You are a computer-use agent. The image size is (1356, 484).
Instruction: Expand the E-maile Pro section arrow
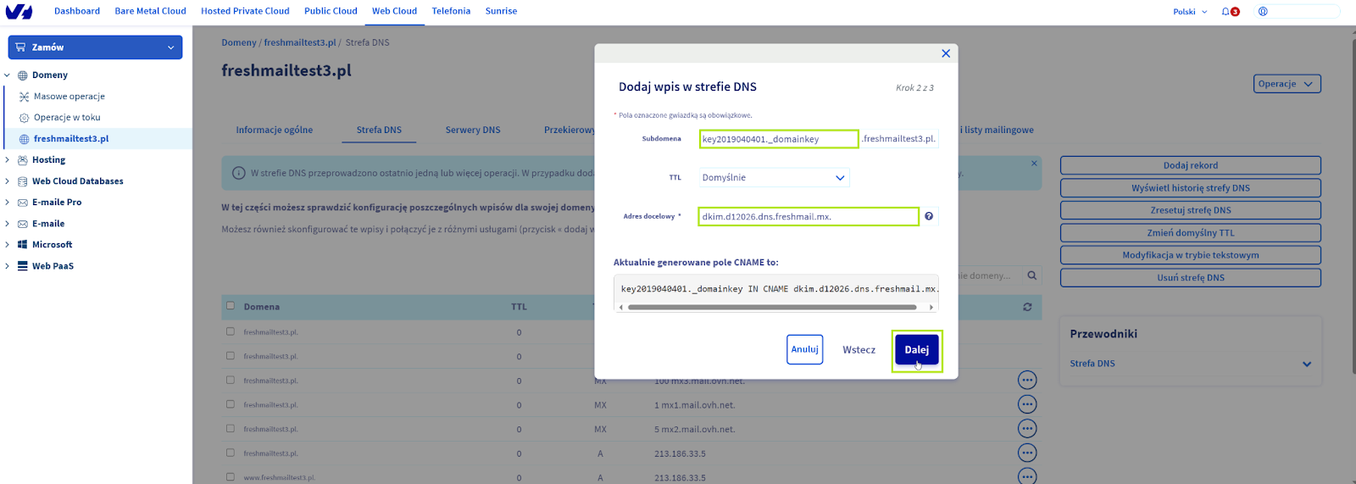click(x=8, y=203)
